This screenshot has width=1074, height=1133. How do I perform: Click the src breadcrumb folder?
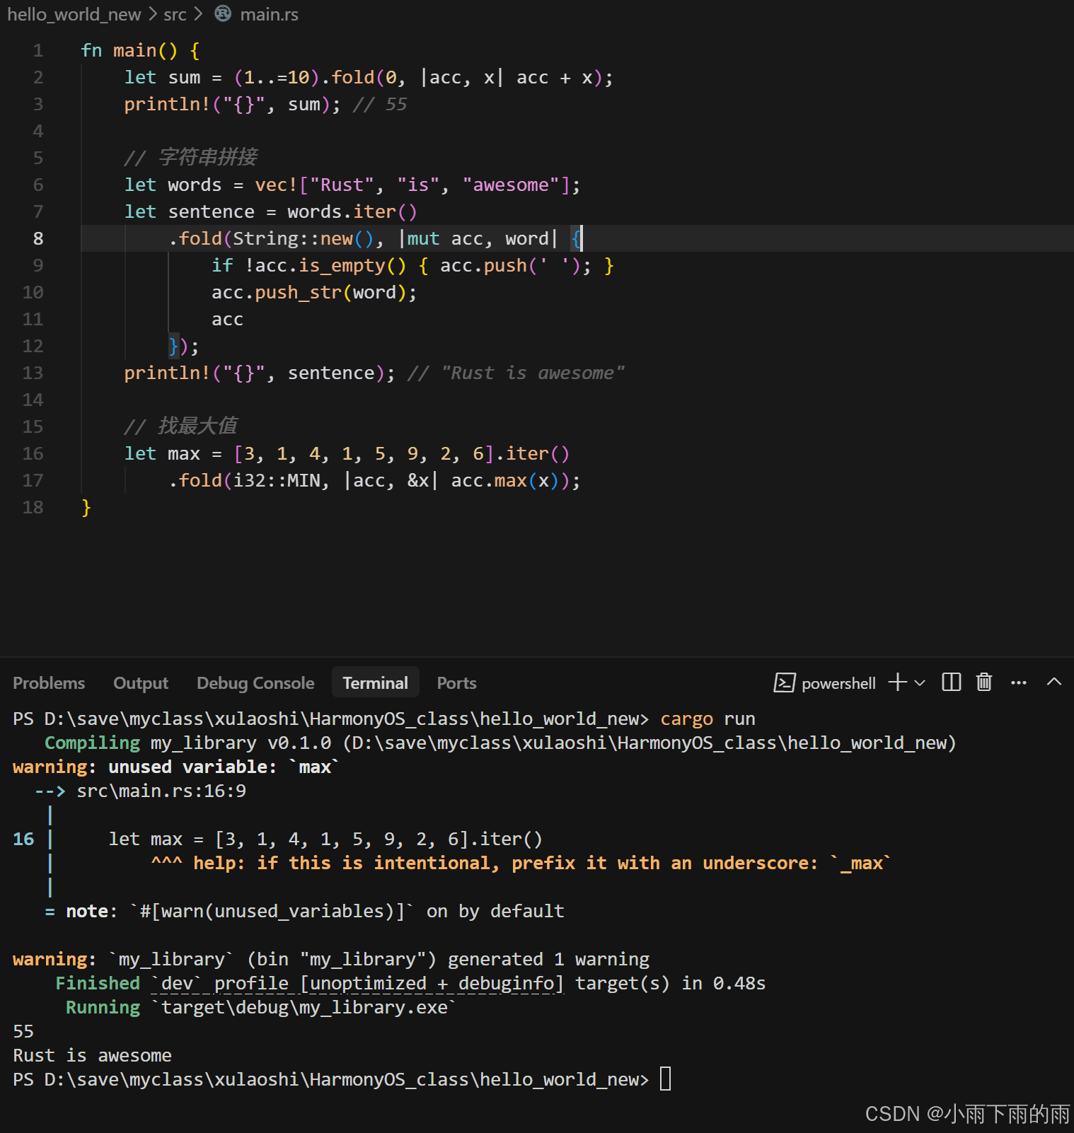click(175, 14)
